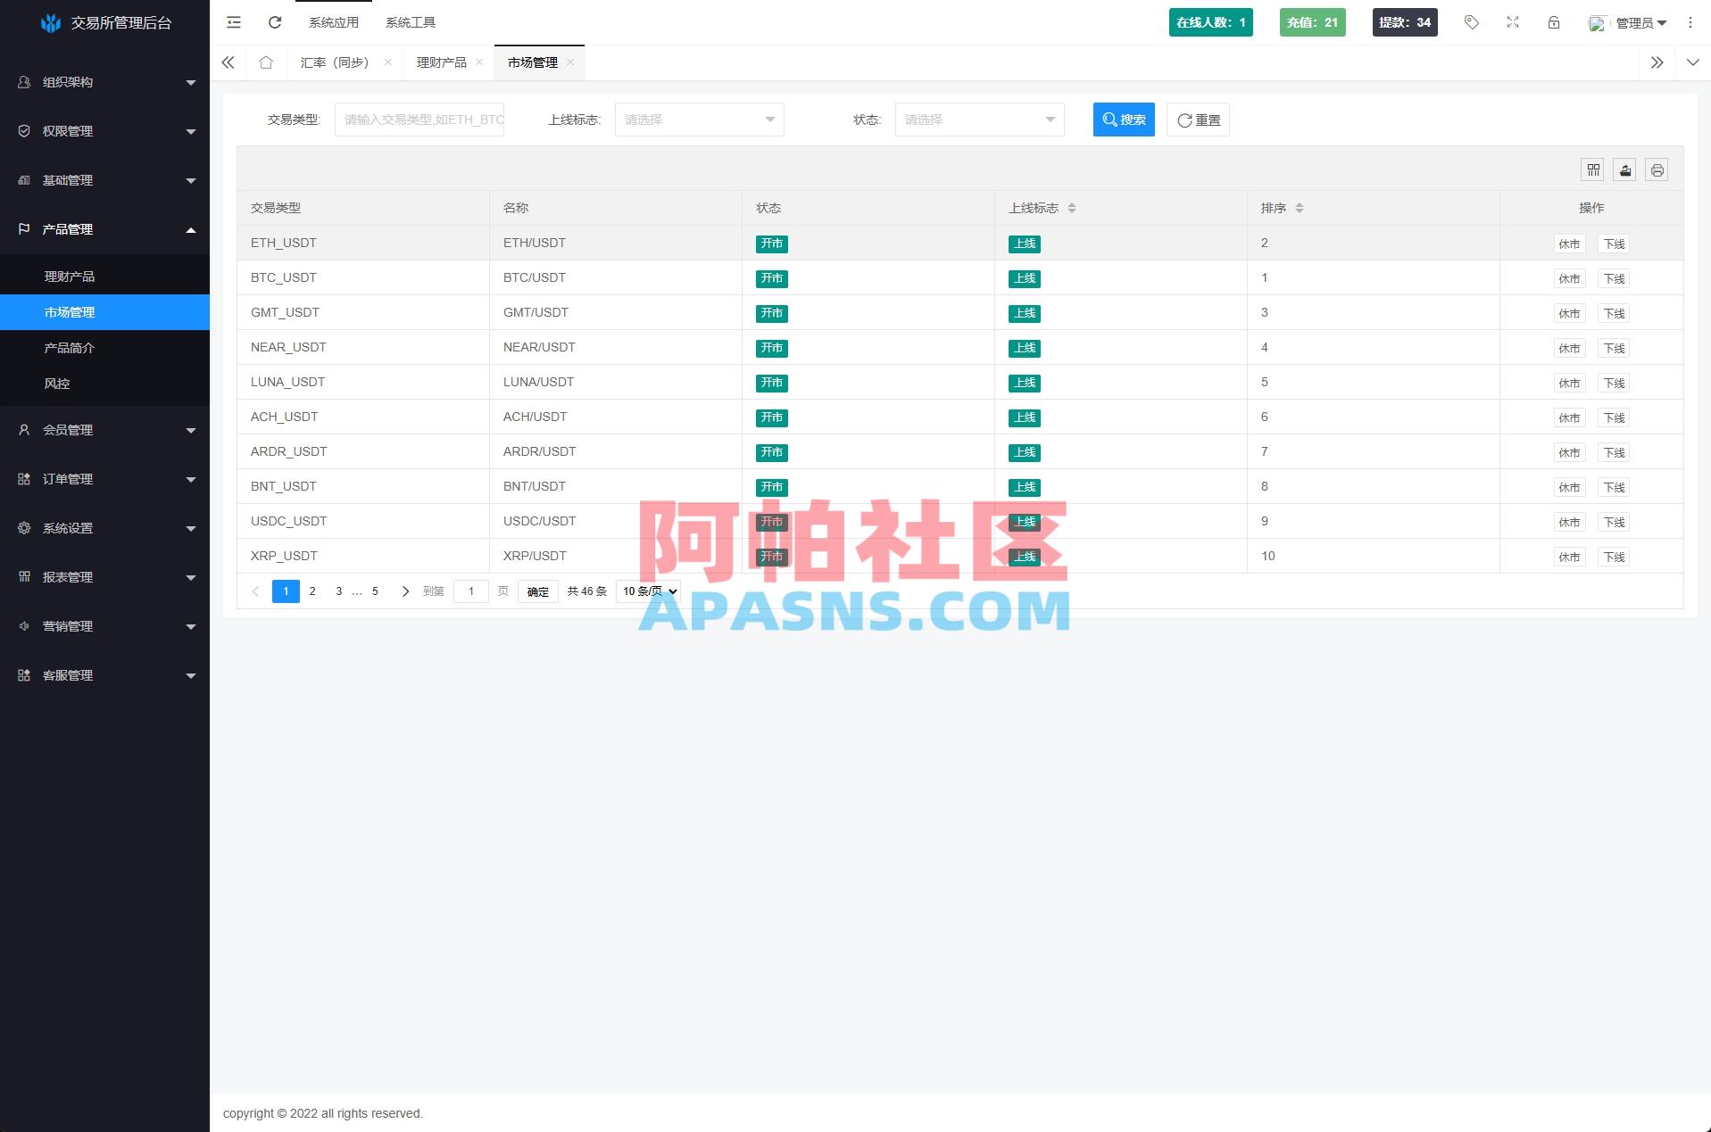This screenshot has height=1132, width=1711.
Task: Export the table using the export icon
Action: pos(1624,169)
